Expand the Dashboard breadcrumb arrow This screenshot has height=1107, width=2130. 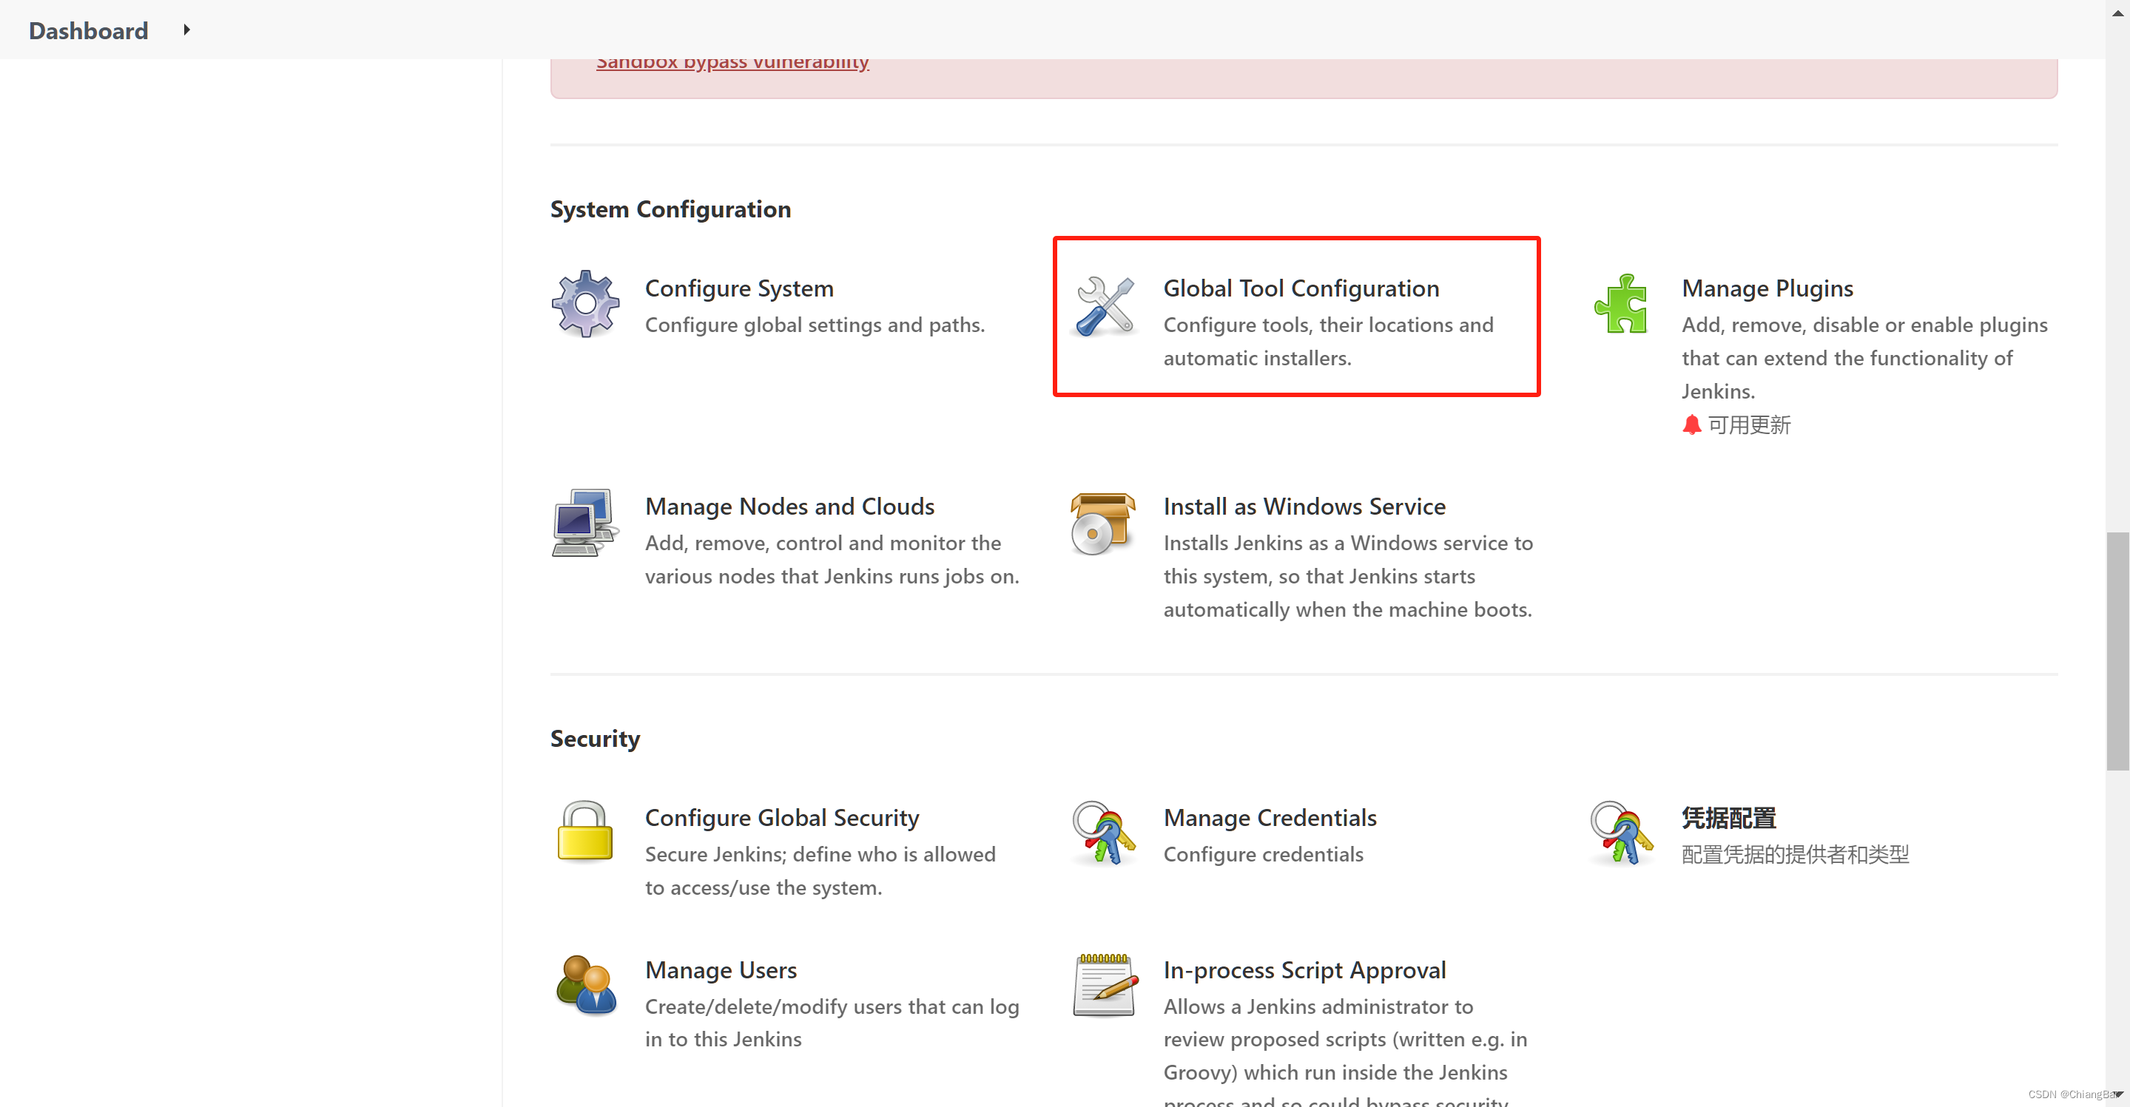click(187, 30)
